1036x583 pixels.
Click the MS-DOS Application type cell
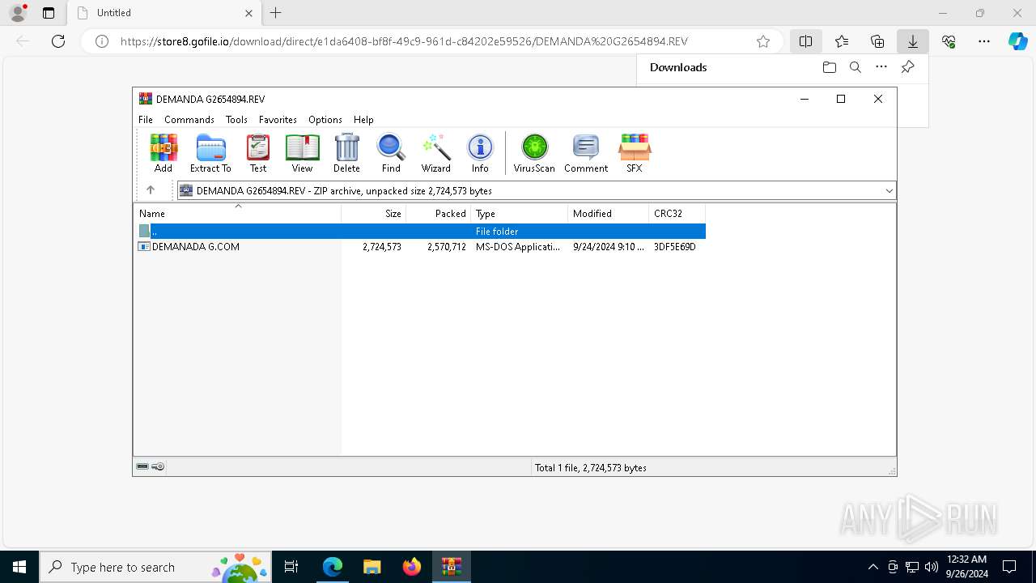click(518, 247)
